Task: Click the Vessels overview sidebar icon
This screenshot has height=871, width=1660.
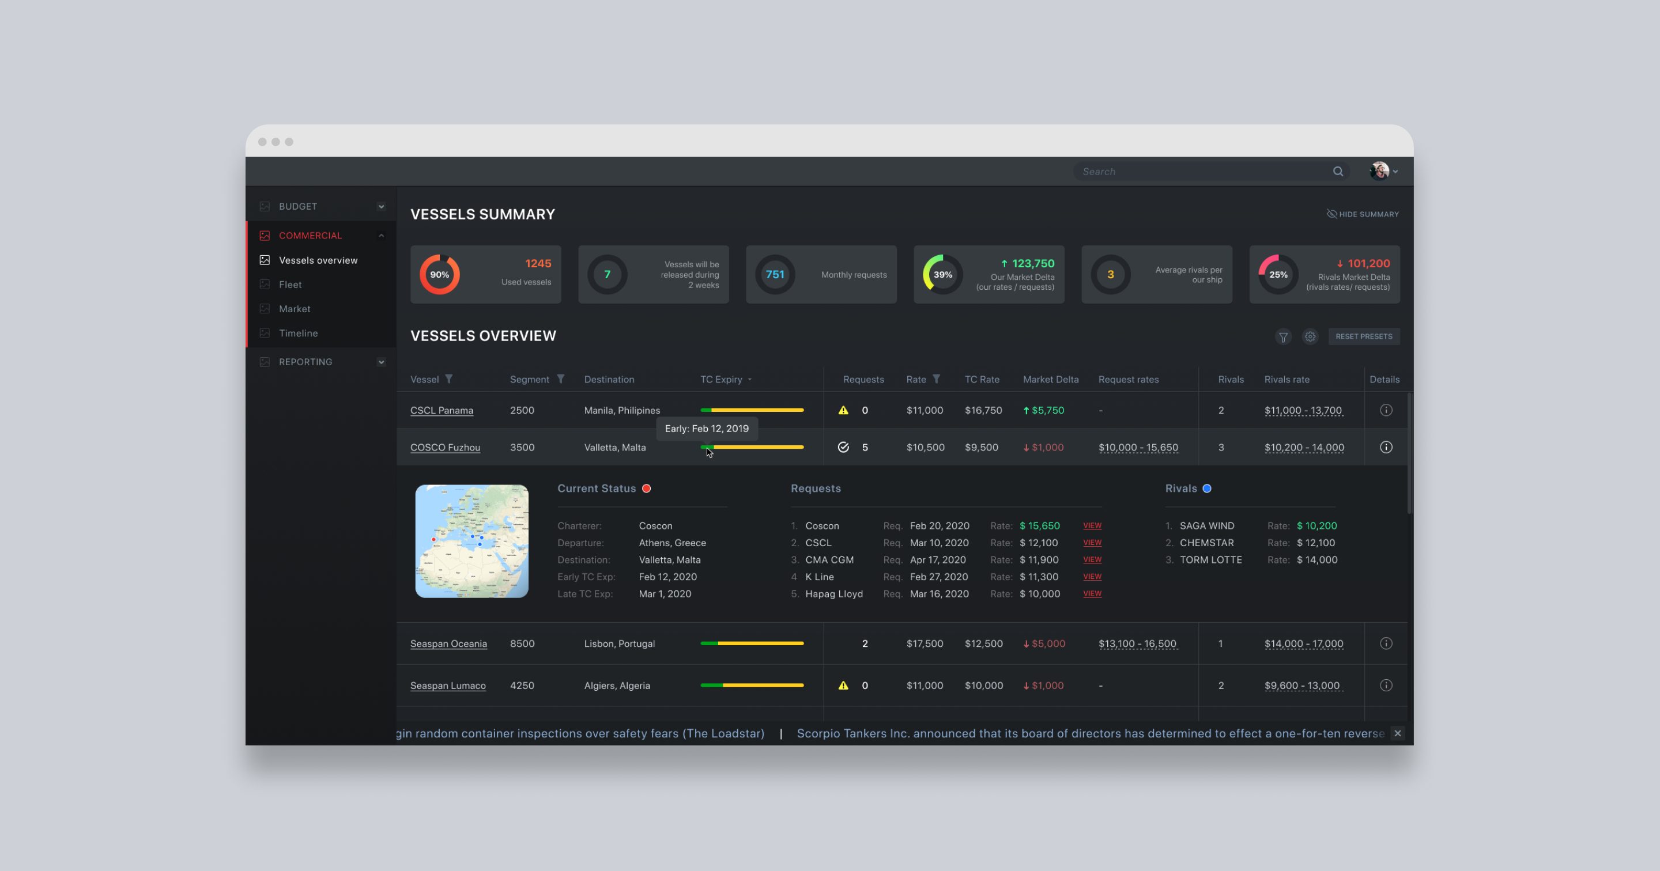Action: tap(265, 260)
